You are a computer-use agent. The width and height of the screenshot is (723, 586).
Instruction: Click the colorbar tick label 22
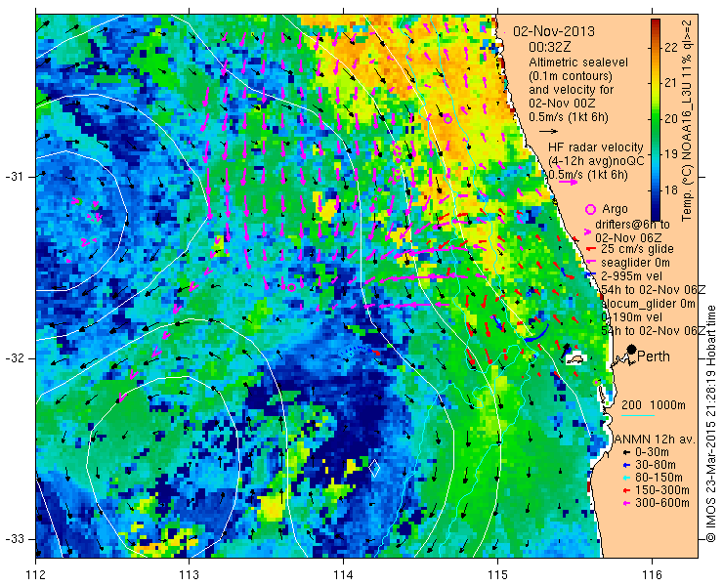point(671,48)
